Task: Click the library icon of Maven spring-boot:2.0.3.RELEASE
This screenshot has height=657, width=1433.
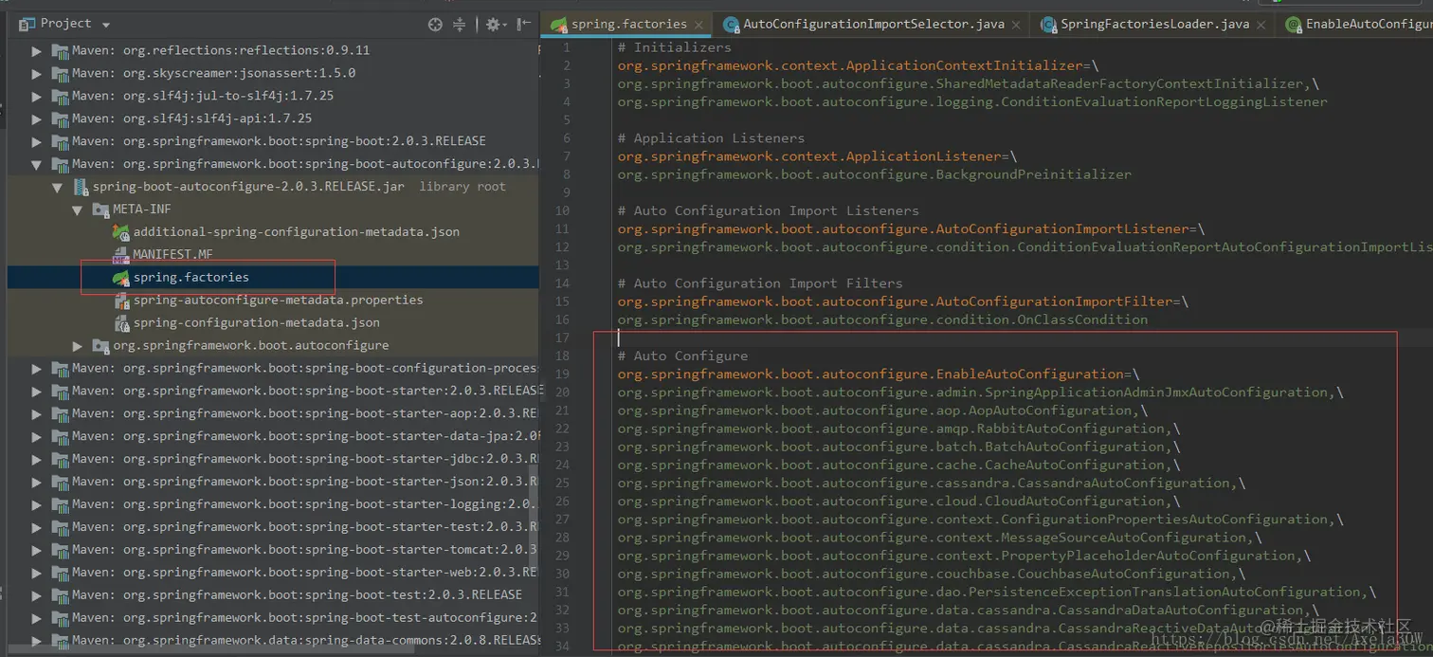Action: coord(60,141)
